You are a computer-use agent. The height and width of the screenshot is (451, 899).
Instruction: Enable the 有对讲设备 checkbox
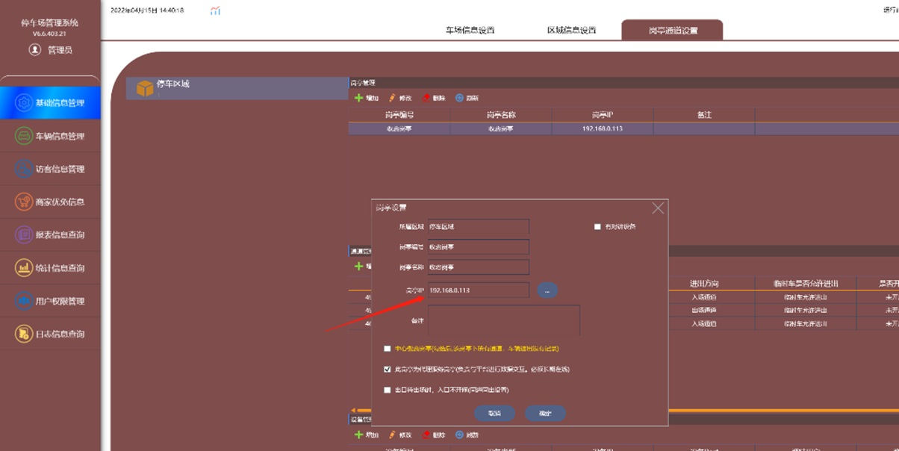597,226
